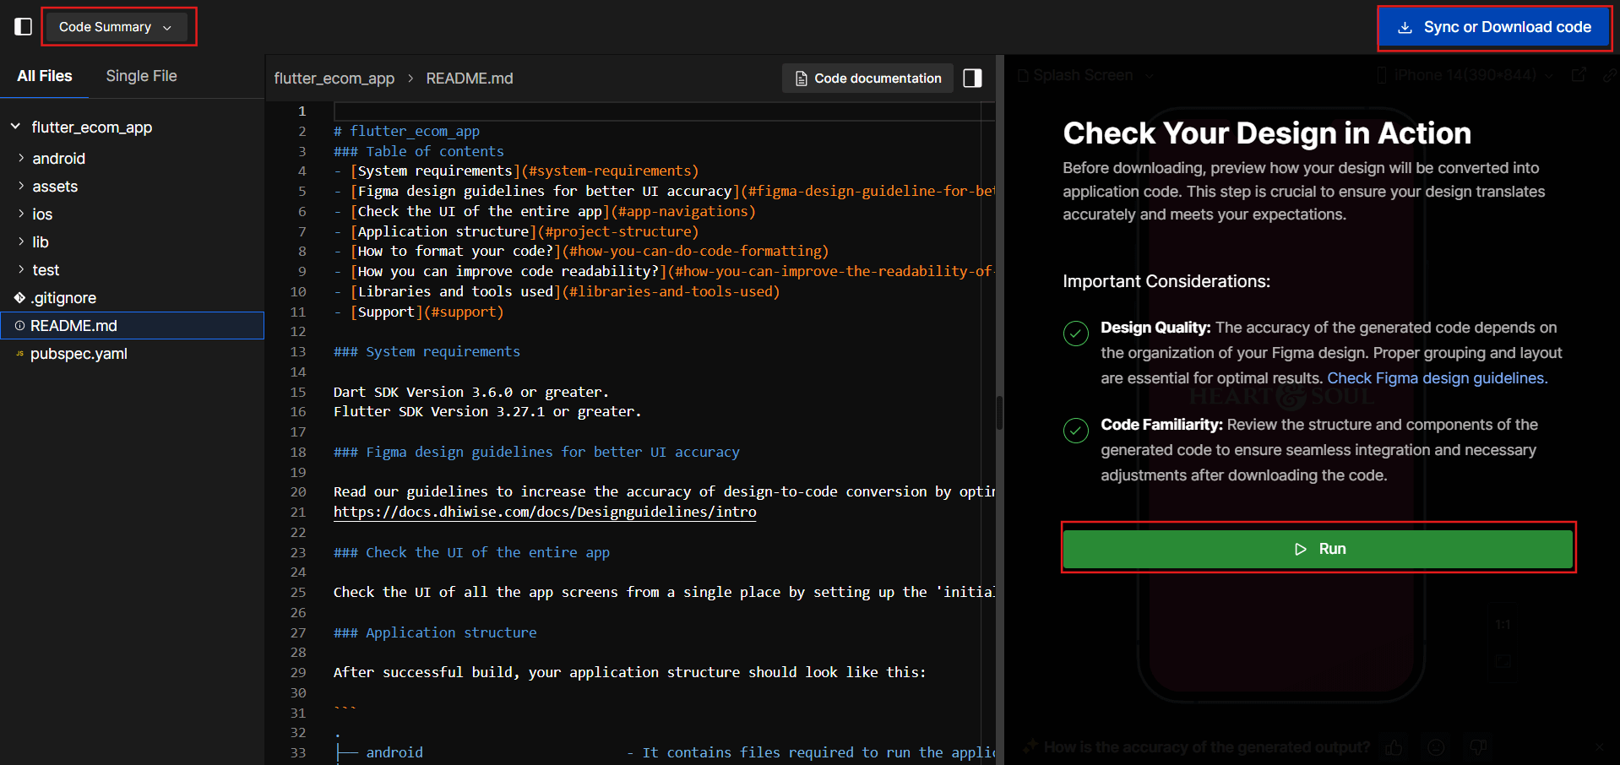
Task: Click line number 13 in the gutter
Action: [x=298, y=351]
